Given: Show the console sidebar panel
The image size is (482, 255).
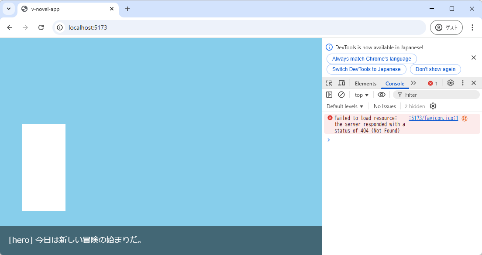Looking at the screenshot, I should click(x=329, y=95).
